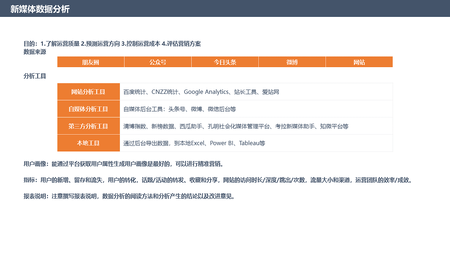Click the 第三方分析工具 row header

pos(89,126)
